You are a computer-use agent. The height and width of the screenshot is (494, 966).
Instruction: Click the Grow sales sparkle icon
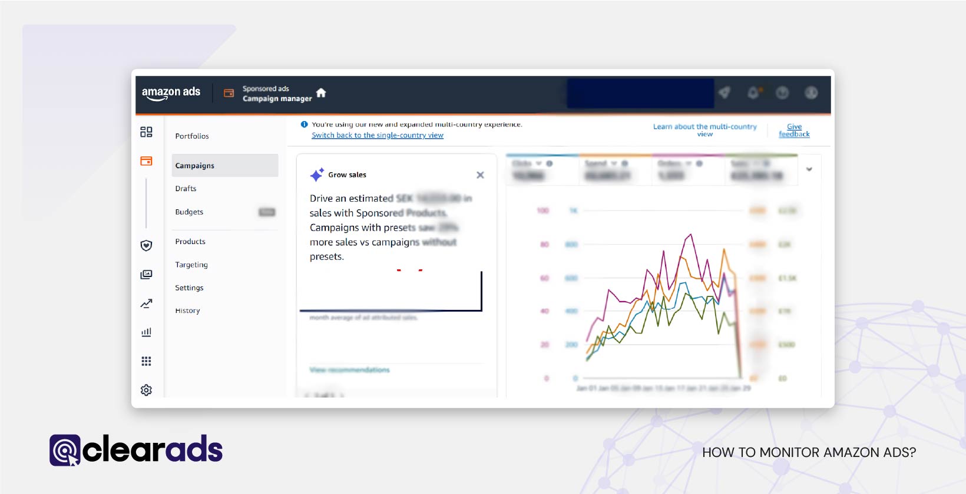pos(317,175)
